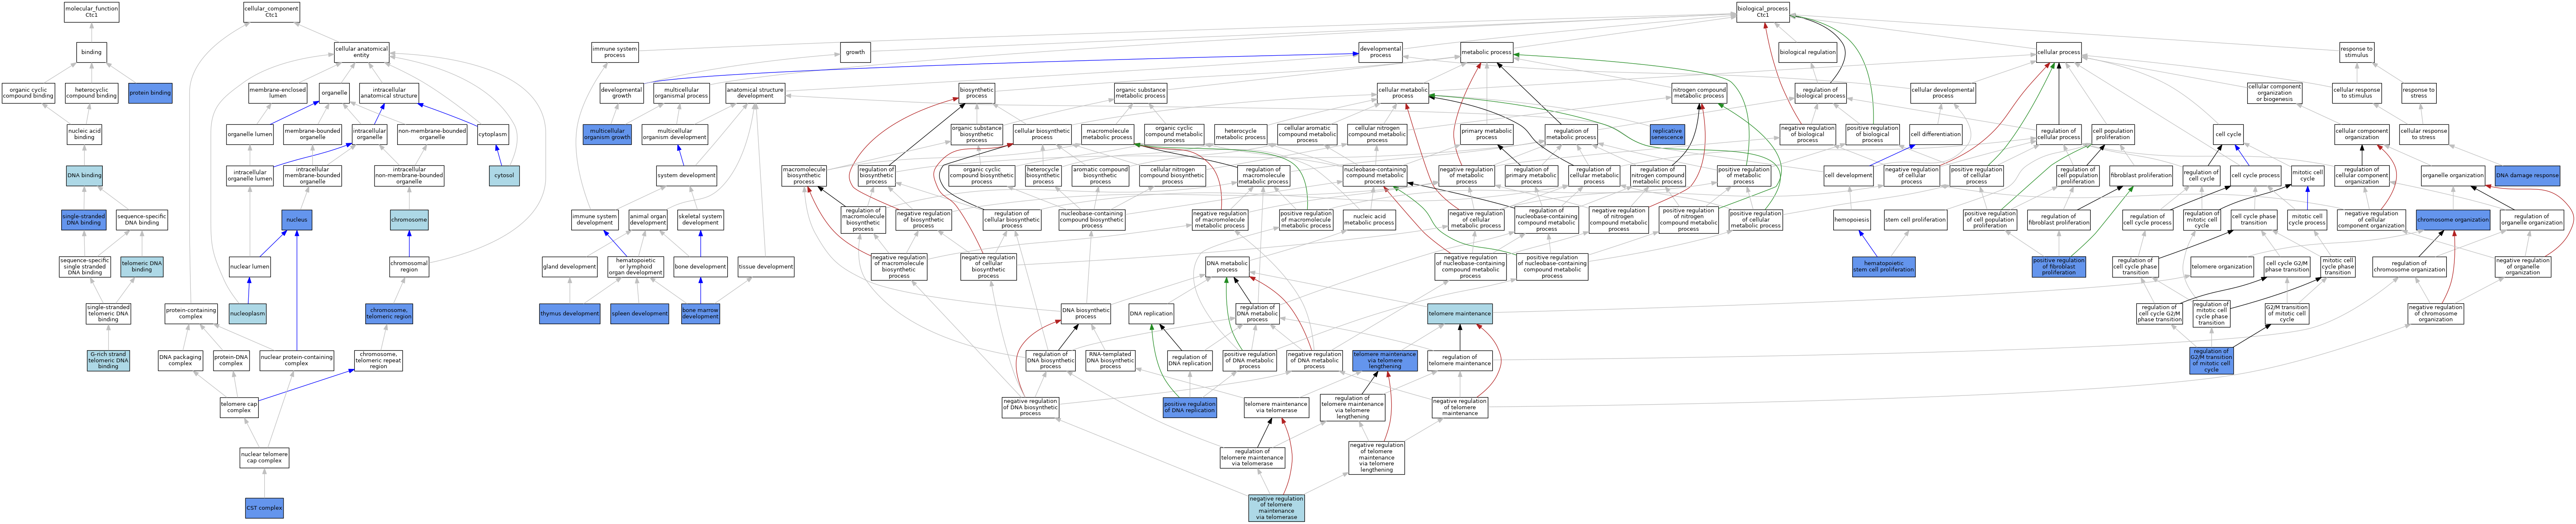Select the blue 'CST complex' node
The image size is (2576, 524).
(264, 508)
